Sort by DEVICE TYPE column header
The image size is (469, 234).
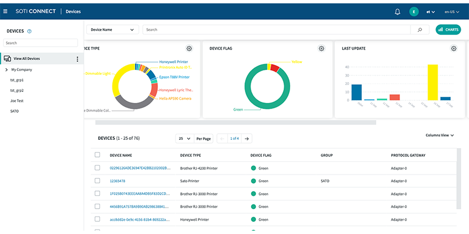[x=190, y=155]
